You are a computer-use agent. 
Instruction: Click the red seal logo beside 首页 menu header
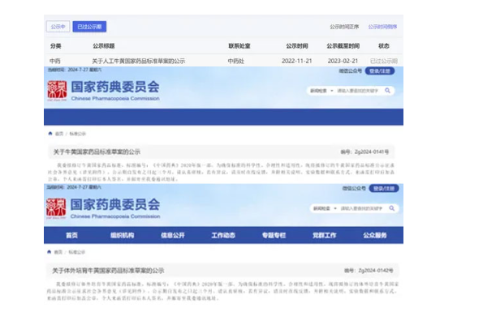pos(56,208)
